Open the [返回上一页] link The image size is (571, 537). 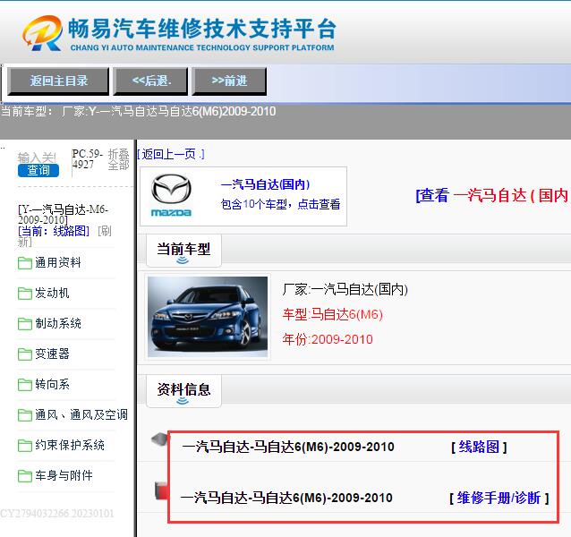170,154
